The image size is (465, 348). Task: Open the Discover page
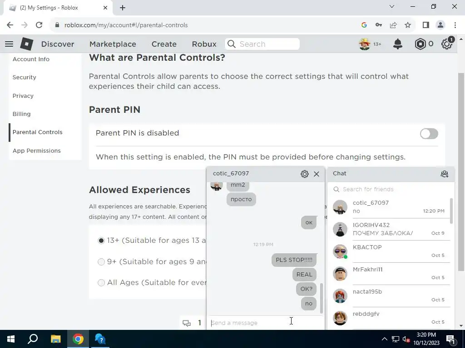click(x=58, y=44)
